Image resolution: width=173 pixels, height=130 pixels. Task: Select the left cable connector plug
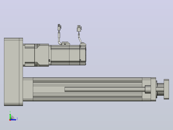click(x=59, y=27)
